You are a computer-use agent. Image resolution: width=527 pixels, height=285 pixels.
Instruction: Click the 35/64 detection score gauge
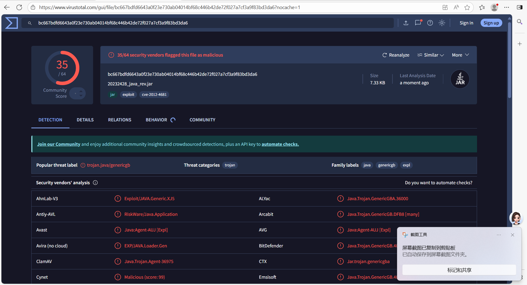click(x=62, y=68)
